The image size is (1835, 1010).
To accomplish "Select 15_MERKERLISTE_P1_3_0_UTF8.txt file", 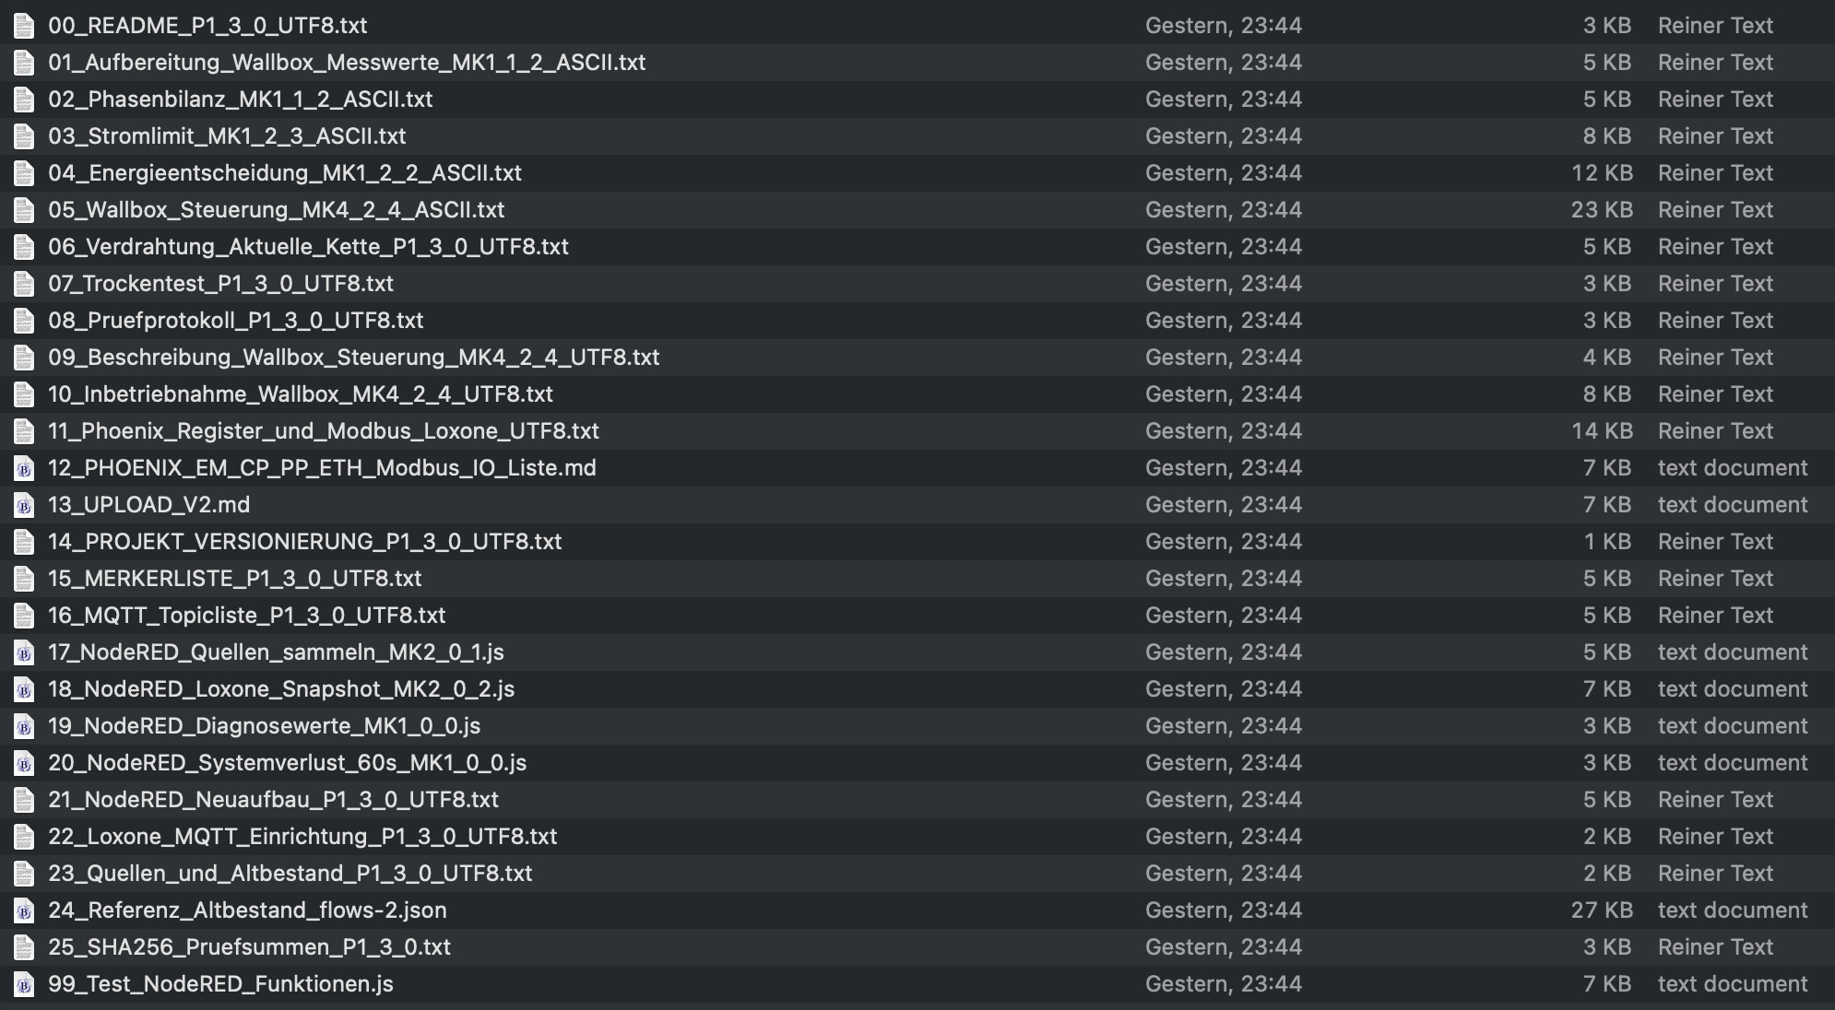I will (917, 579).
